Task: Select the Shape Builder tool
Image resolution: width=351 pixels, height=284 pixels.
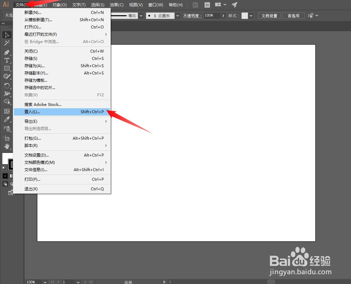Action: (x=7, y=102)
